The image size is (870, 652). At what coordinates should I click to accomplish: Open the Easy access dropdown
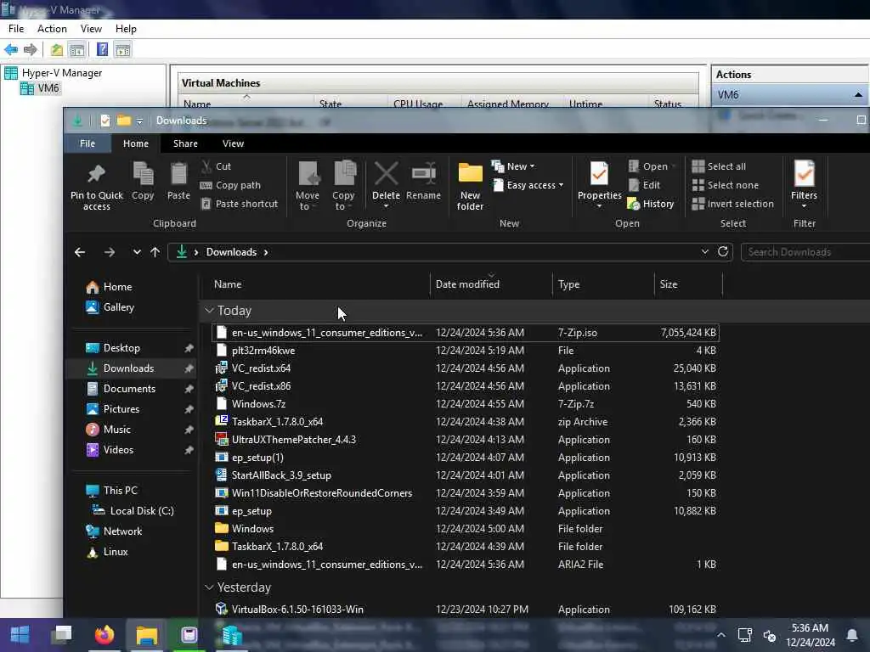[x=528, y=185]
